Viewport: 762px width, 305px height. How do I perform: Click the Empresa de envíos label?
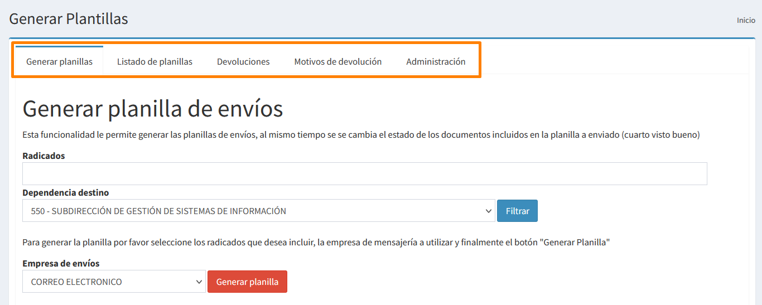coord(61,263)
